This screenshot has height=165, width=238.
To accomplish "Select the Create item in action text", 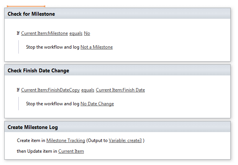I will (31, 140).
